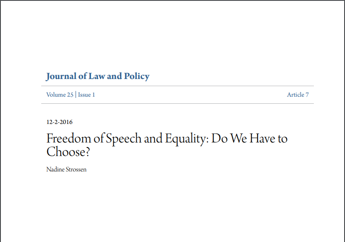Click the word Policy in the blue heading
345x242 pixels.
pyautogui.click(x=137, y=76)
